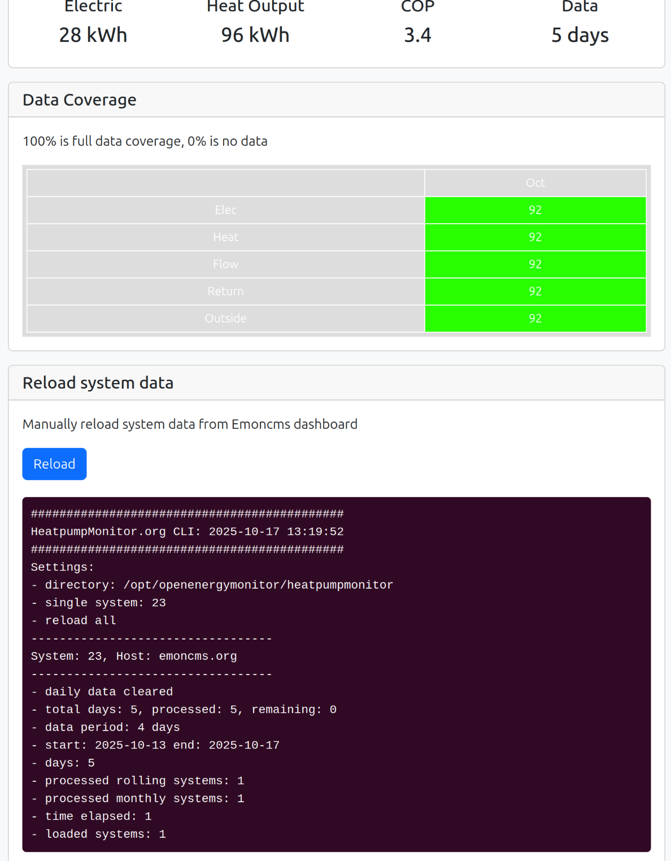Click the blue Reload button
The height and width of the screenshot is (861, 671).
tap(54, 464)
